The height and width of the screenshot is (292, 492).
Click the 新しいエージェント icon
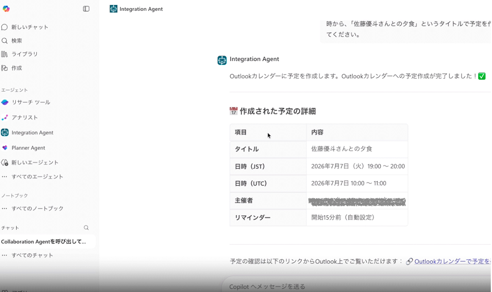pos(5,162)
